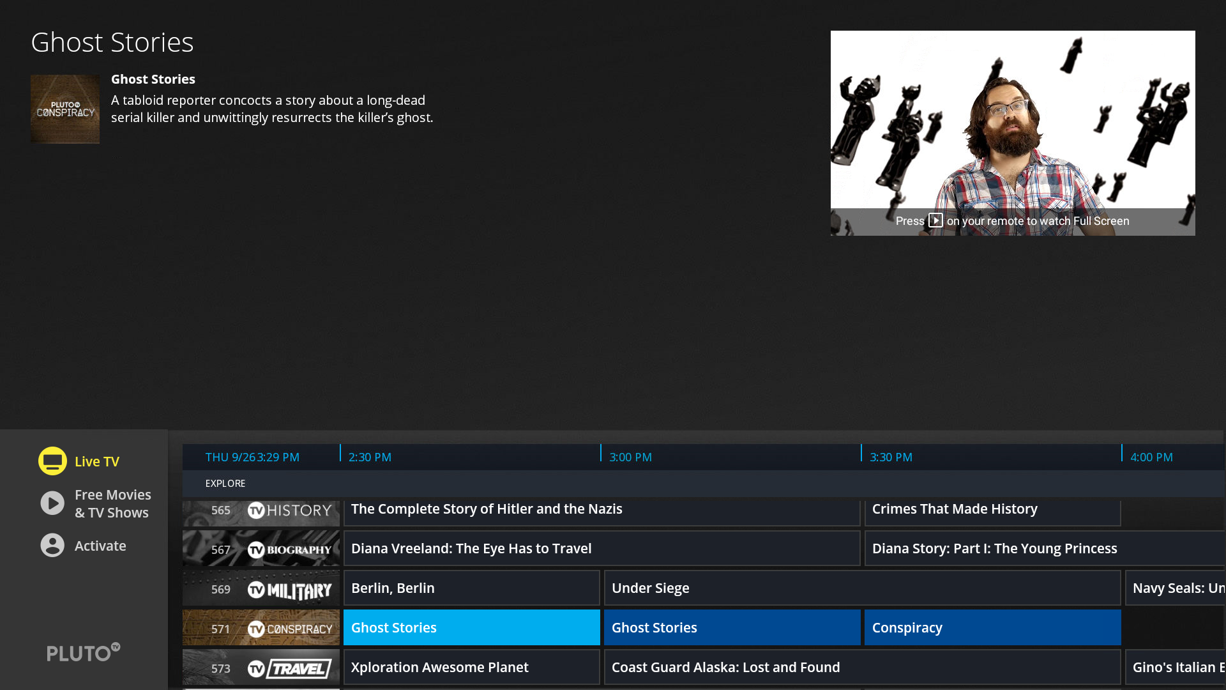1226x690 pixels.
Task: Select Under Siege program
Action: 863,588
